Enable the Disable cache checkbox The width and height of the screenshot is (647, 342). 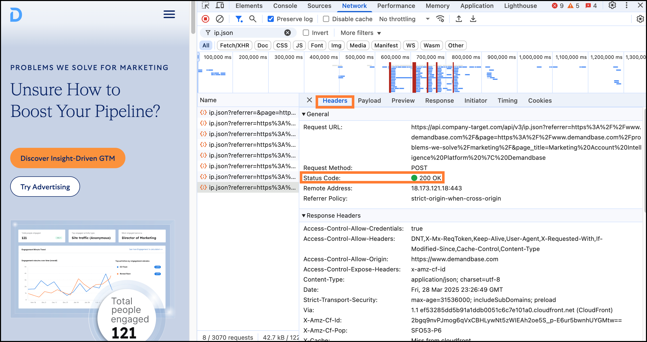tap(326, 19)
